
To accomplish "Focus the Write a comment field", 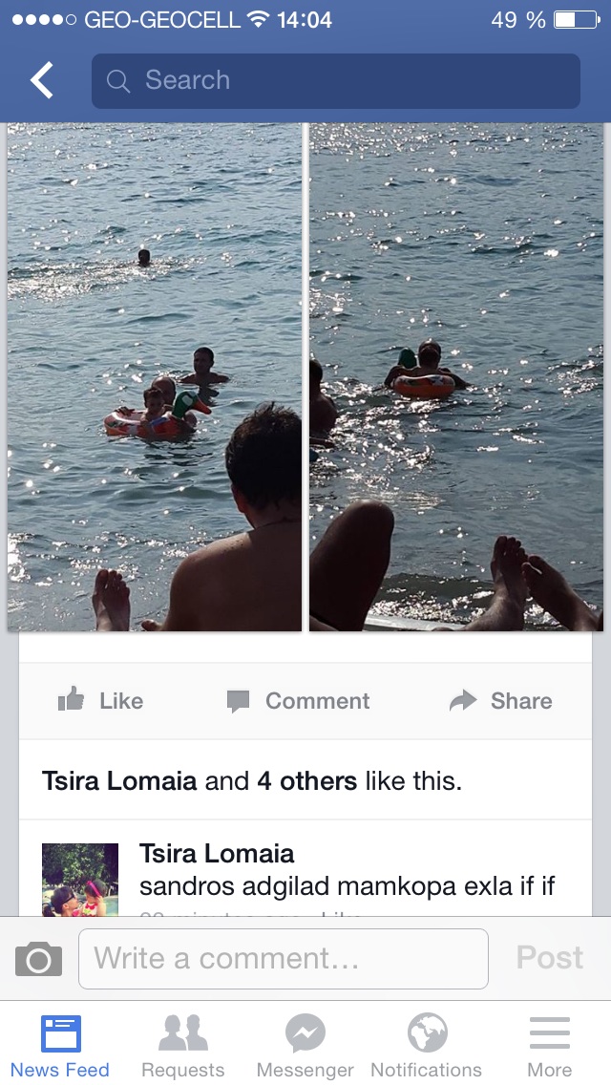I will pyautogui.click(x=284, y=958).
